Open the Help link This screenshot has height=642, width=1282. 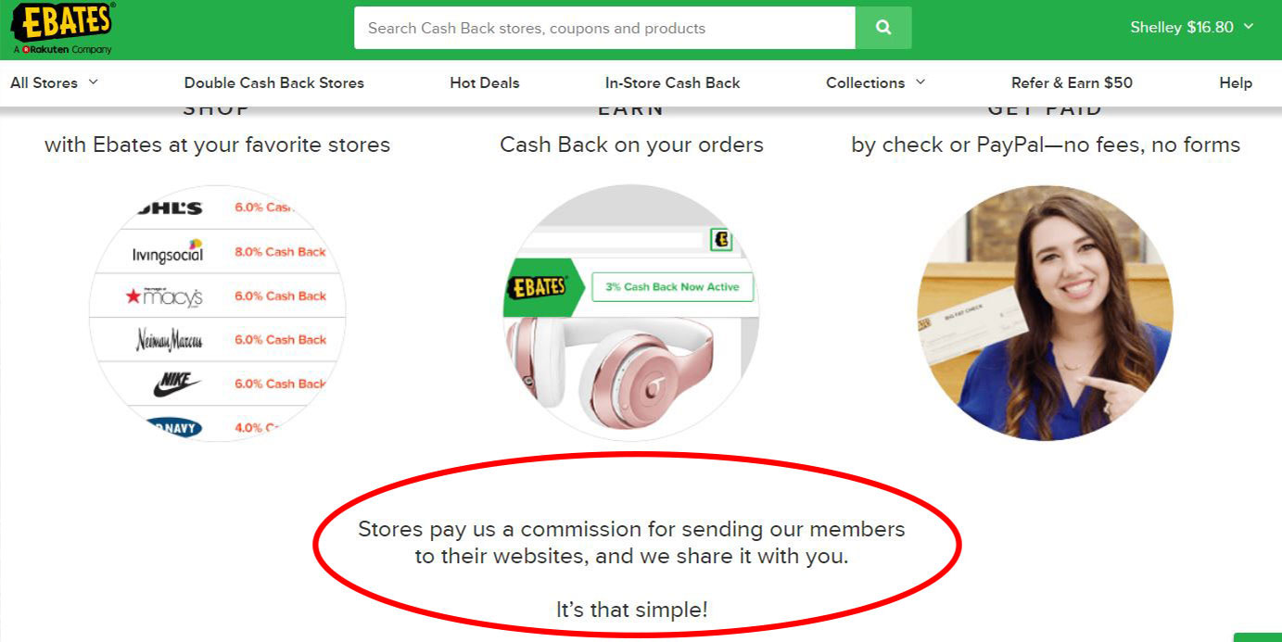(x=1236, y=82)
